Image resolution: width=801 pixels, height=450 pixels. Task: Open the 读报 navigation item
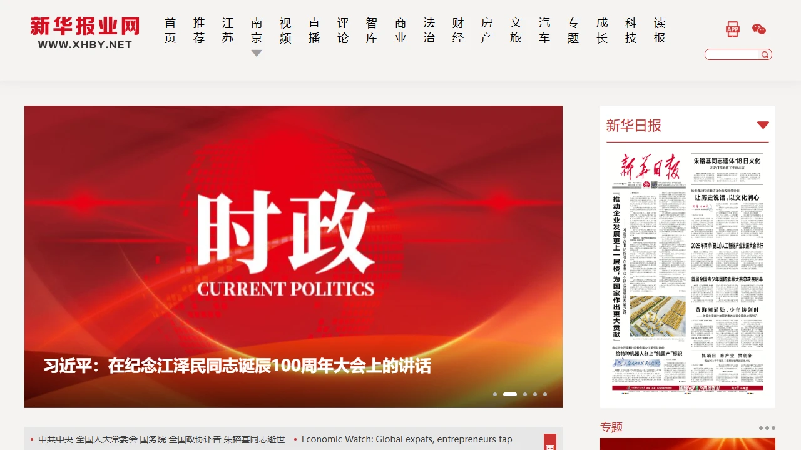[x=660, y=31]
